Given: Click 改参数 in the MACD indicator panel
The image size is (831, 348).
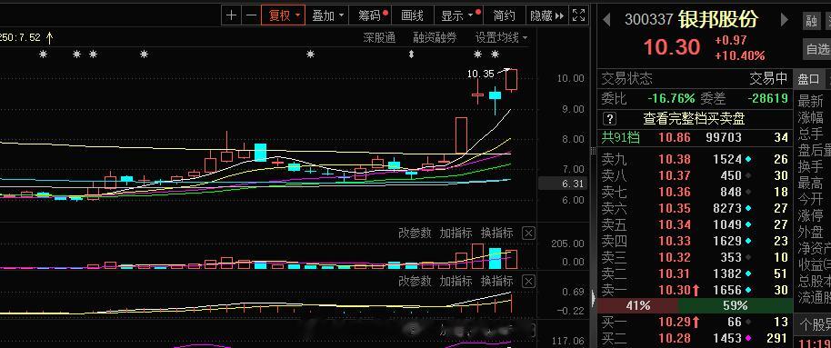Looking at the screenshot, I should (415, 281).
